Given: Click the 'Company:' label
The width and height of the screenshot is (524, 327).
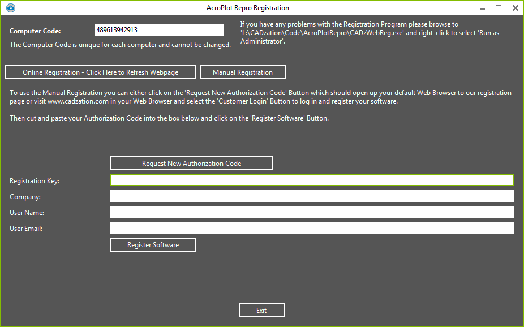Looking at the screenshot, I should click(25, 197).
